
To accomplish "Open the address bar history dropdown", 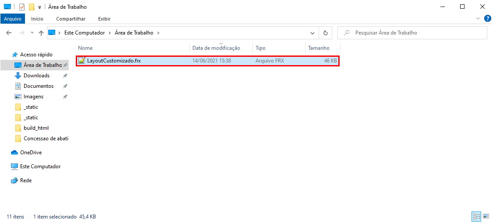I will (x=312, y=33).
